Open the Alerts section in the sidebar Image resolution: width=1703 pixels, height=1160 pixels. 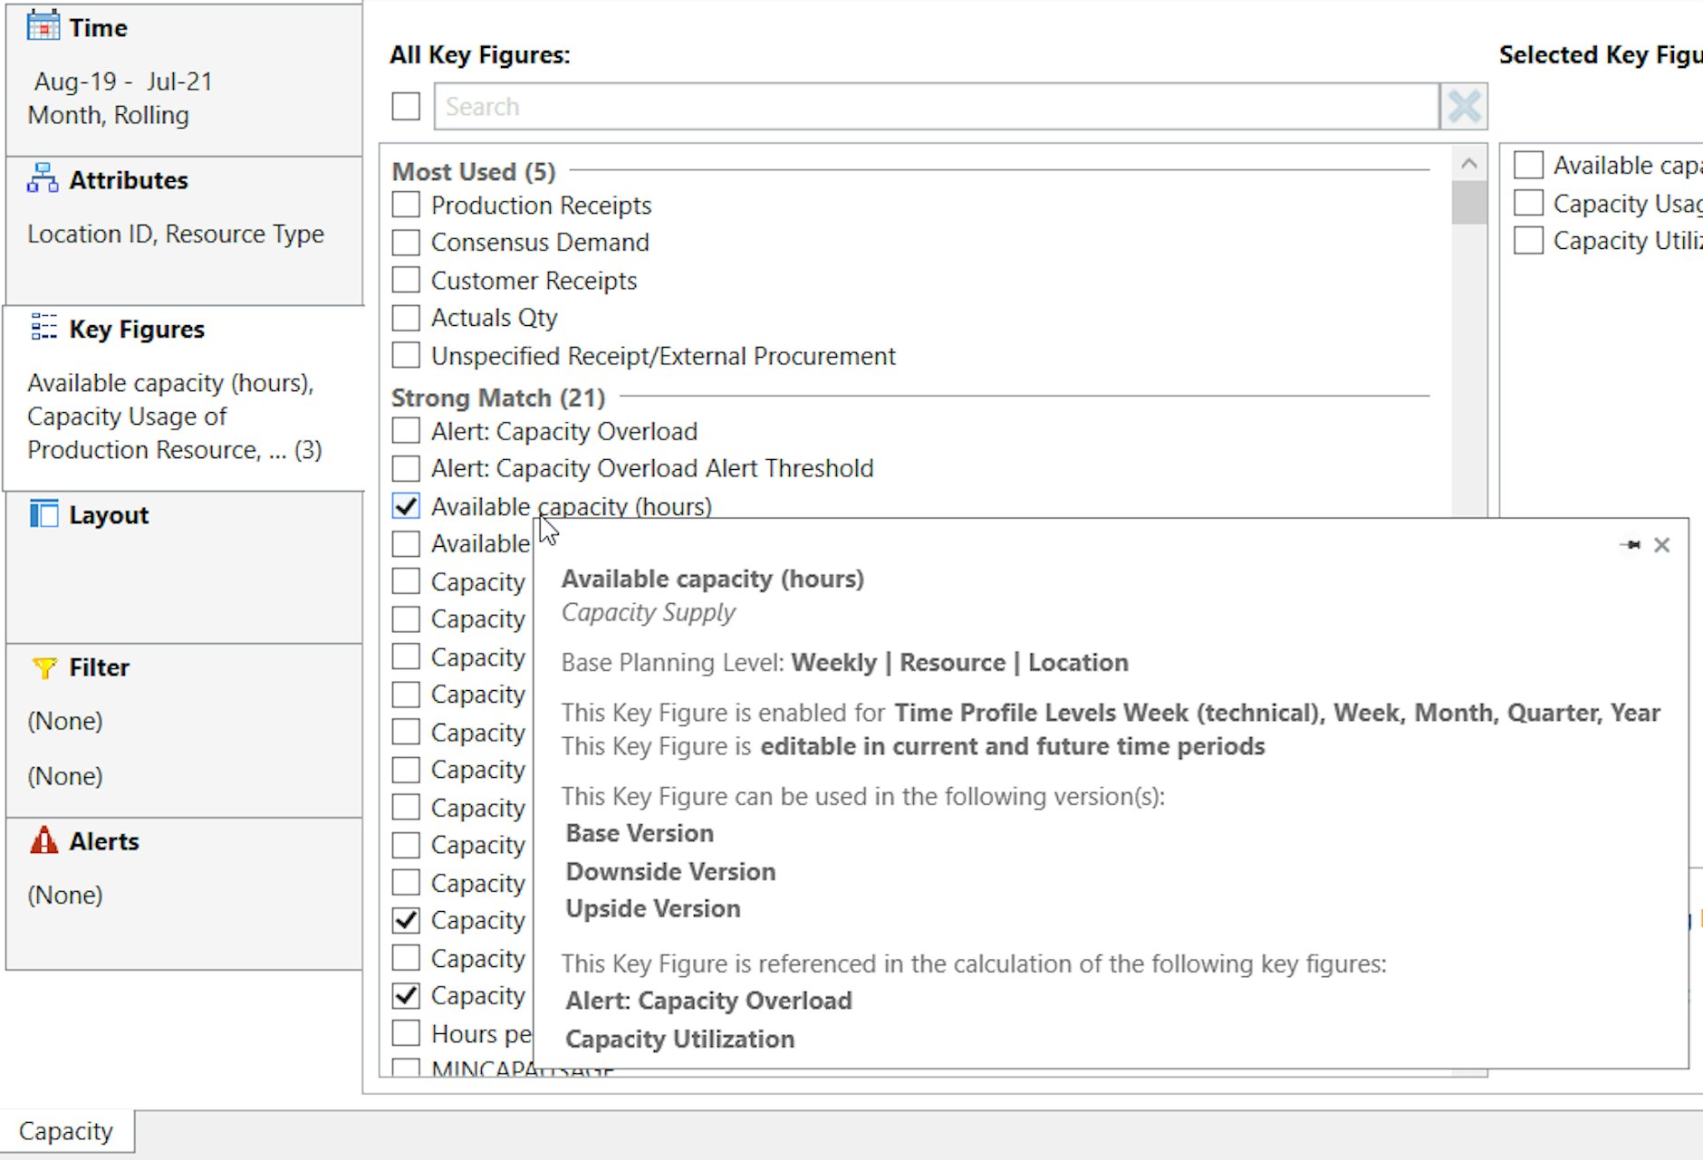(x=102, y=840)
